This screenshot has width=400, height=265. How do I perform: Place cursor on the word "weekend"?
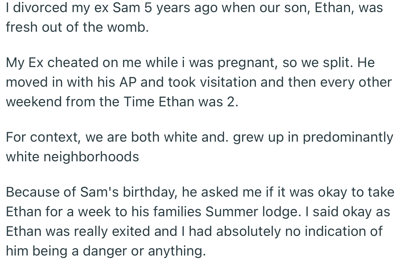(x=34, y=102)
